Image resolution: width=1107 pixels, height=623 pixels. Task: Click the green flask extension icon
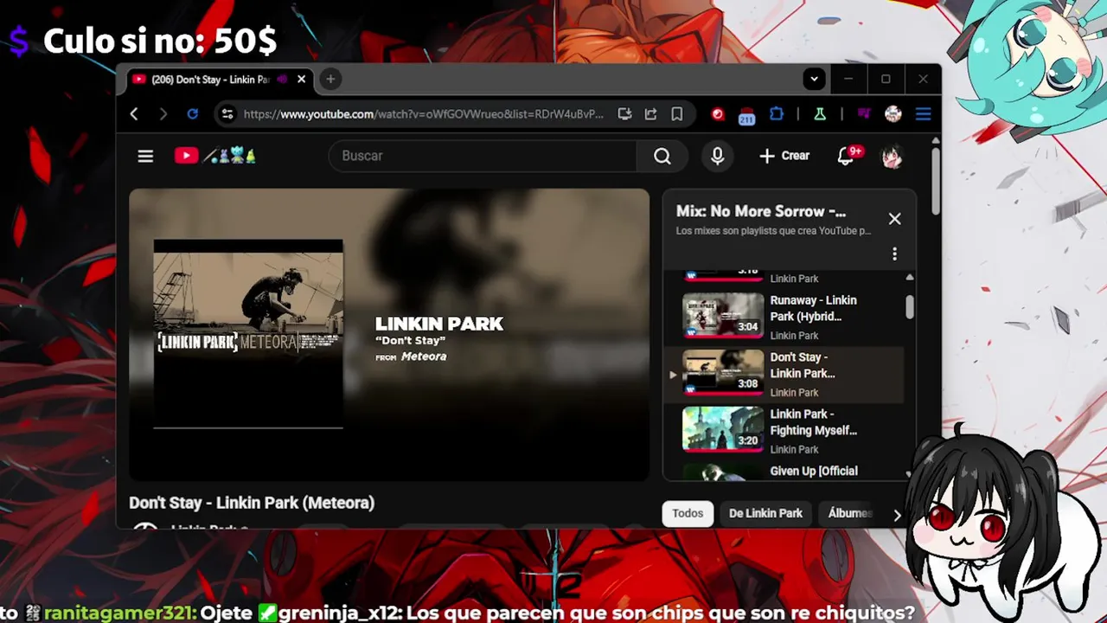click(819, 114)
